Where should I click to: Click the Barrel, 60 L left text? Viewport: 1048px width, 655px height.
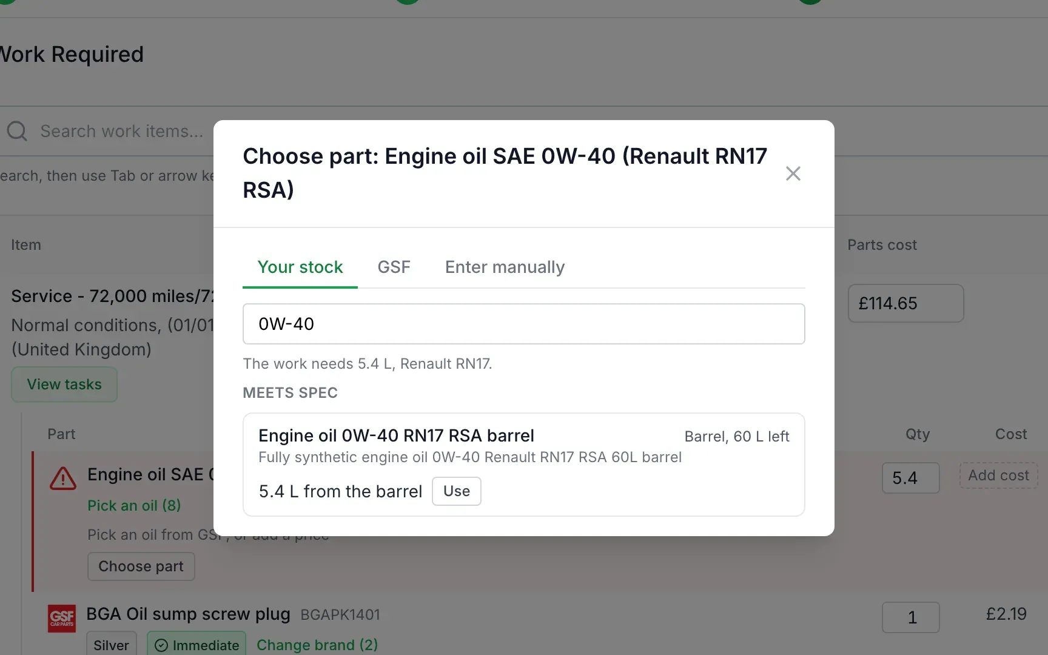(737, 437)
